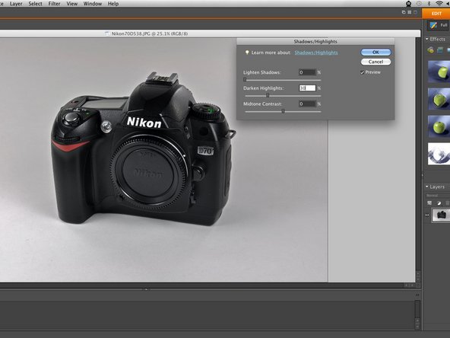Open the Window menu

(x=93, y=4)
